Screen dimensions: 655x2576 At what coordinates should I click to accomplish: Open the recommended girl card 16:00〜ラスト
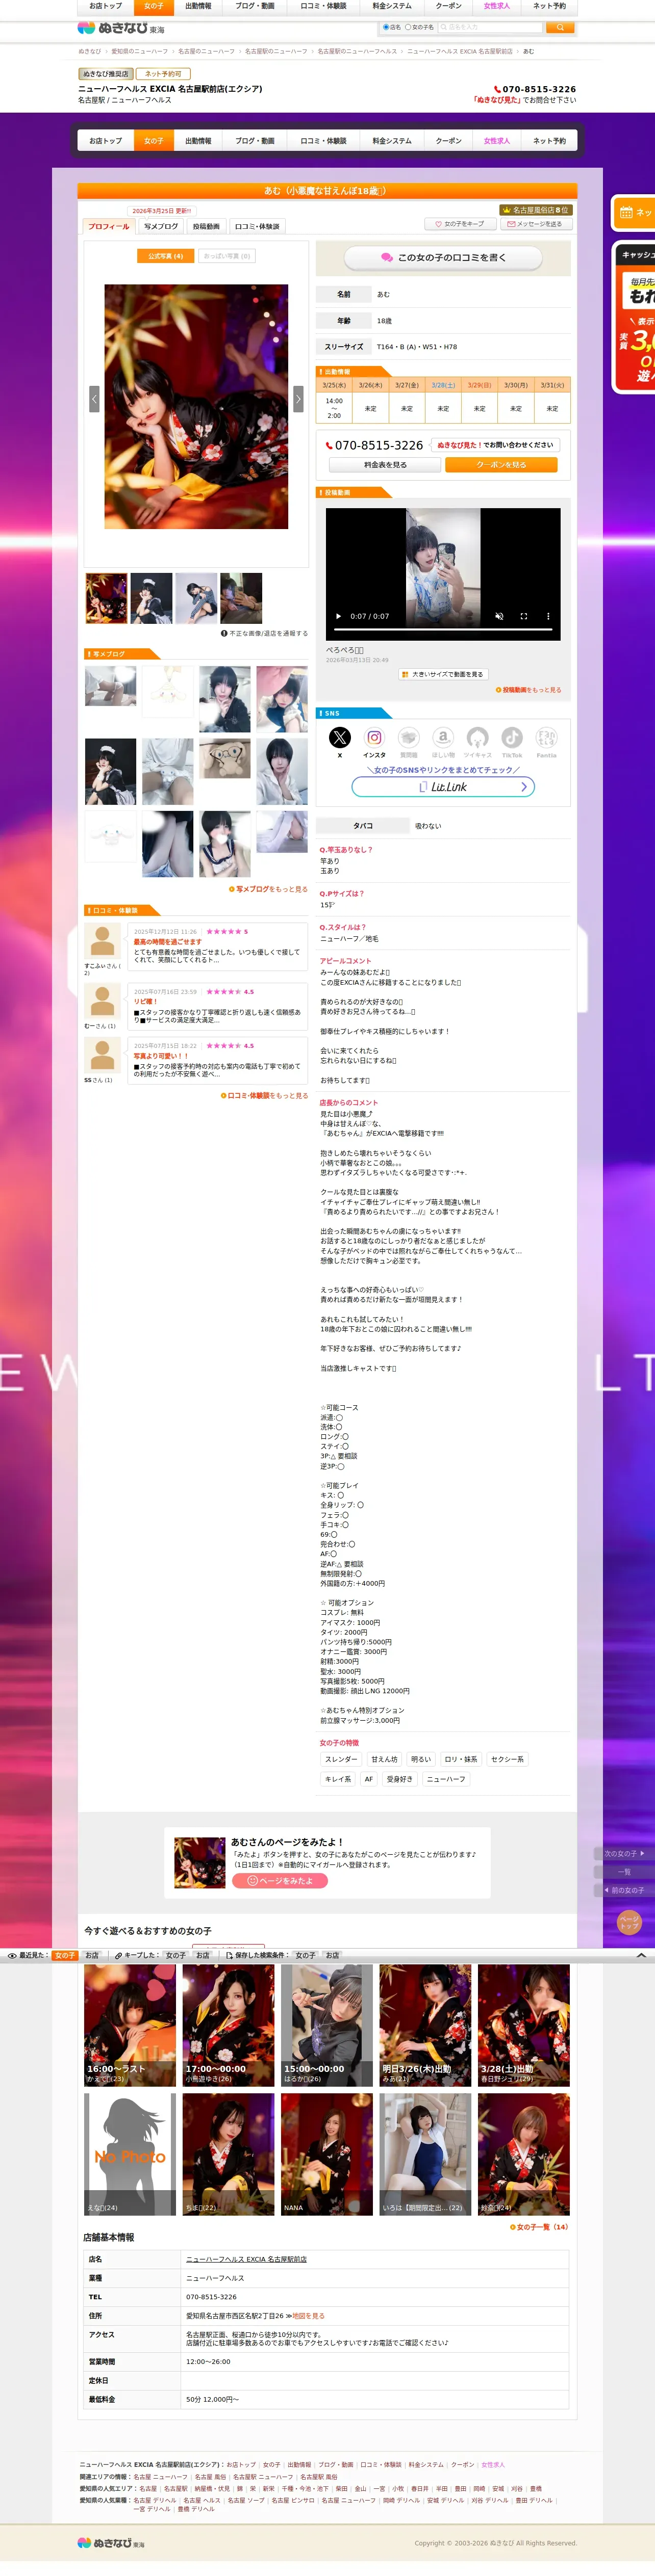[129, 2025]
